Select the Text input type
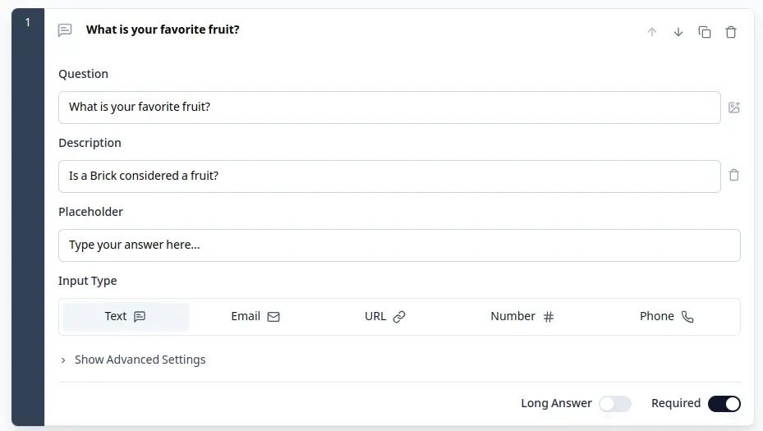This screenshot has height=431, width=763. pos(126,317)
